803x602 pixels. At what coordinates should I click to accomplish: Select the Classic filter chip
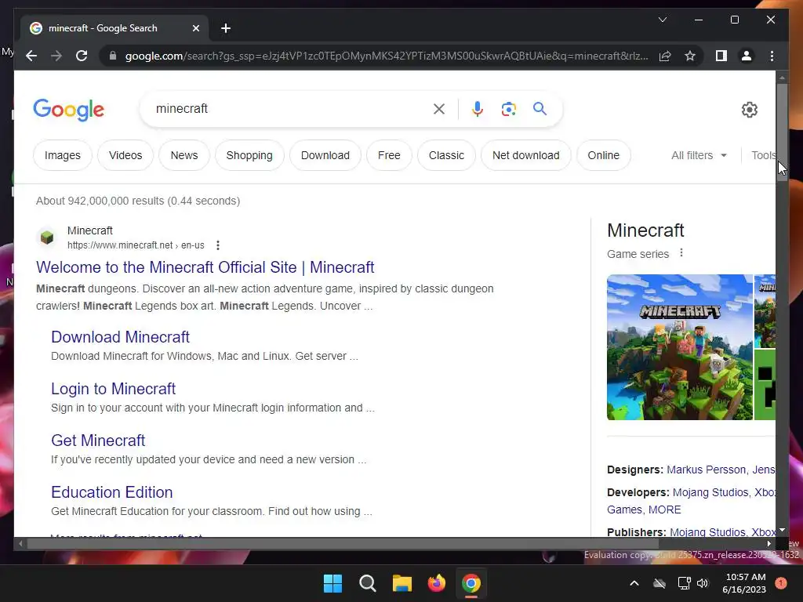446,155
